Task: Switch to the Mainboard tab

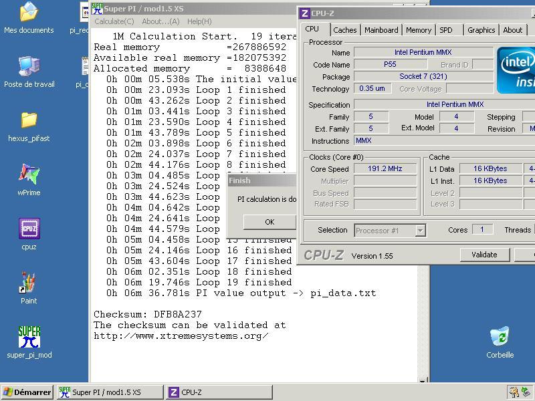Action: (x=381, y=30)
